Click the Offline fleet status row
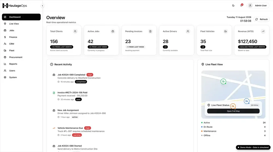 [x=233, y=135]
